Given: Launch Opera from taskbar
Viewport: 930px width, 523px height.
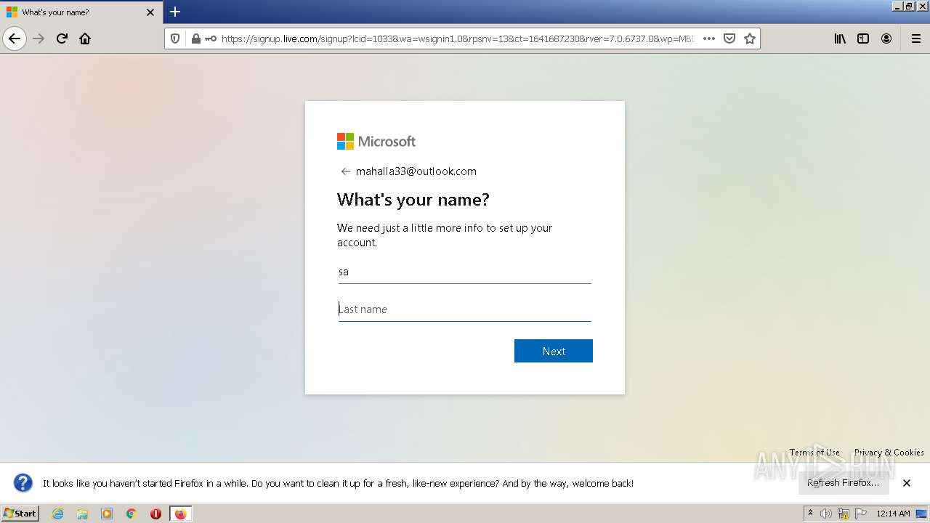Looking at the screenshot, I should [x=155, y=514].
